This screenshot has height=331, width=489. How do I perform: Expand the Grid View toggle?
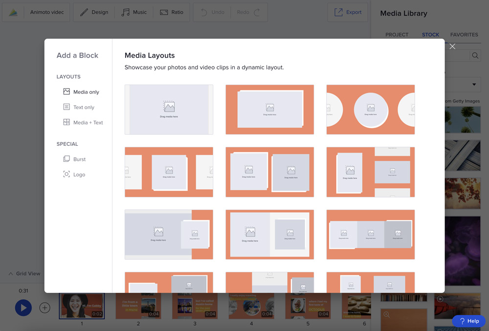(24, 274)
